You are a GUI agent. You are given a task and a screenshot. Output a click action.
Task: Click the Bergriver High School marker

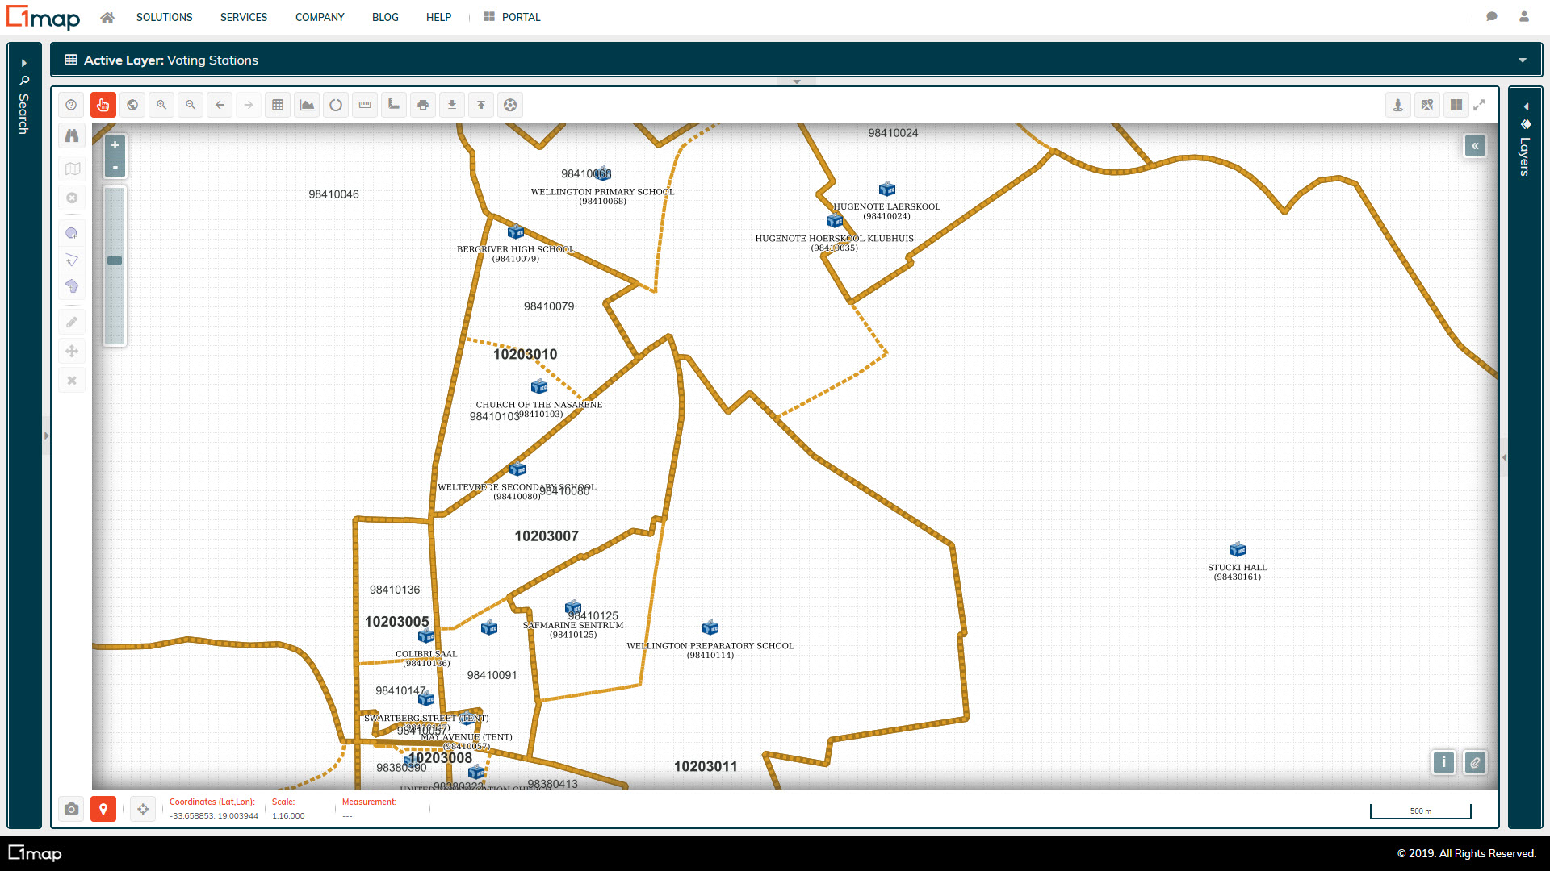pyautogui.click(x=516, y=232)
